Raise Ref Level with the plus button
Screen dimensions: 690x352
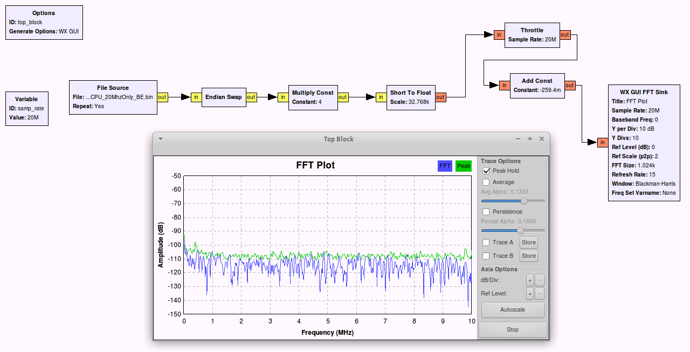[530, 293]
